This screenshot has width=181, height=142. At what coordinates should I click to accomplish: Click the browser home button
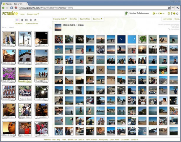tap(16, 8)
